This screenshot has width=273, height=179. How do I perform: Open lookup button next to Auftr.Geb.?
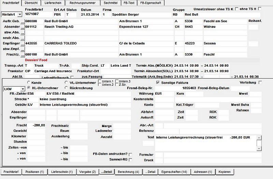(x=23, y=22)
